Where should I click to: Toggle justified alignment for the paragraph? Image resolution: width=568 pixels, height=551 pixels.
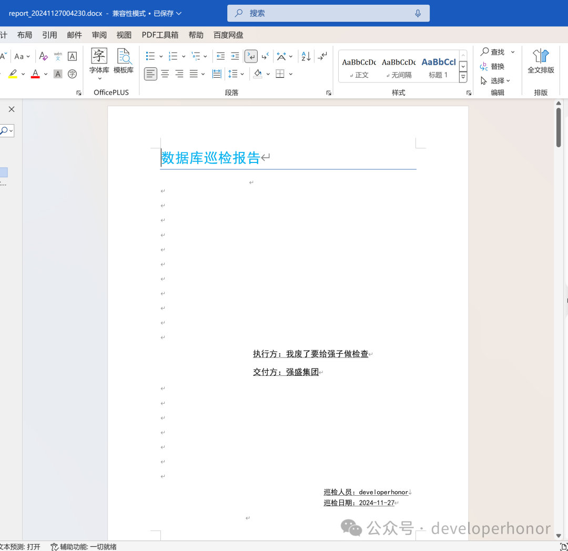pos(194,74)
